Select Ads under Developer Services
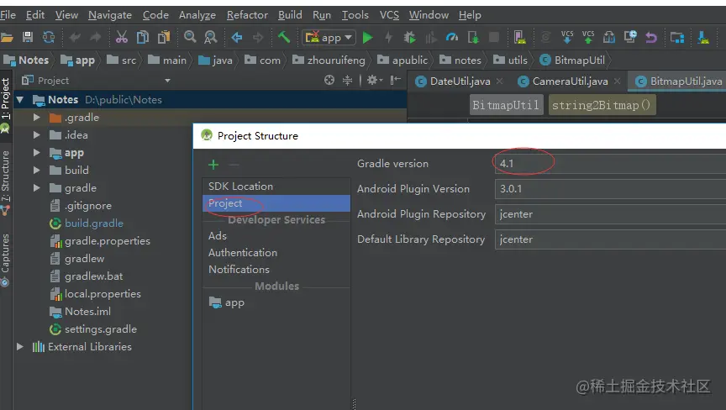 point(276,236)
